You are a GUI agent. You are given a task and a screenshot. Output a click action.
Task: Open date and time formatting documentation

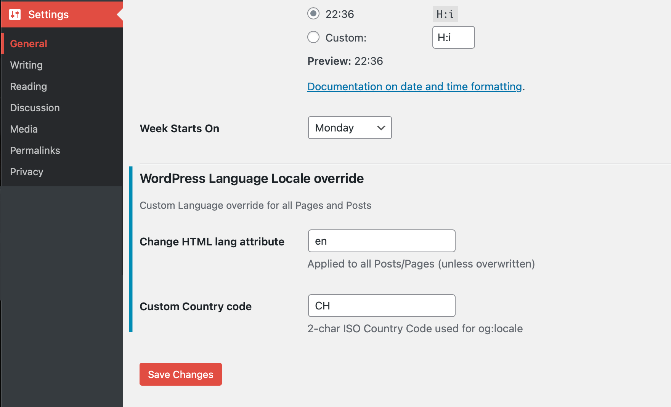point(414,87)
